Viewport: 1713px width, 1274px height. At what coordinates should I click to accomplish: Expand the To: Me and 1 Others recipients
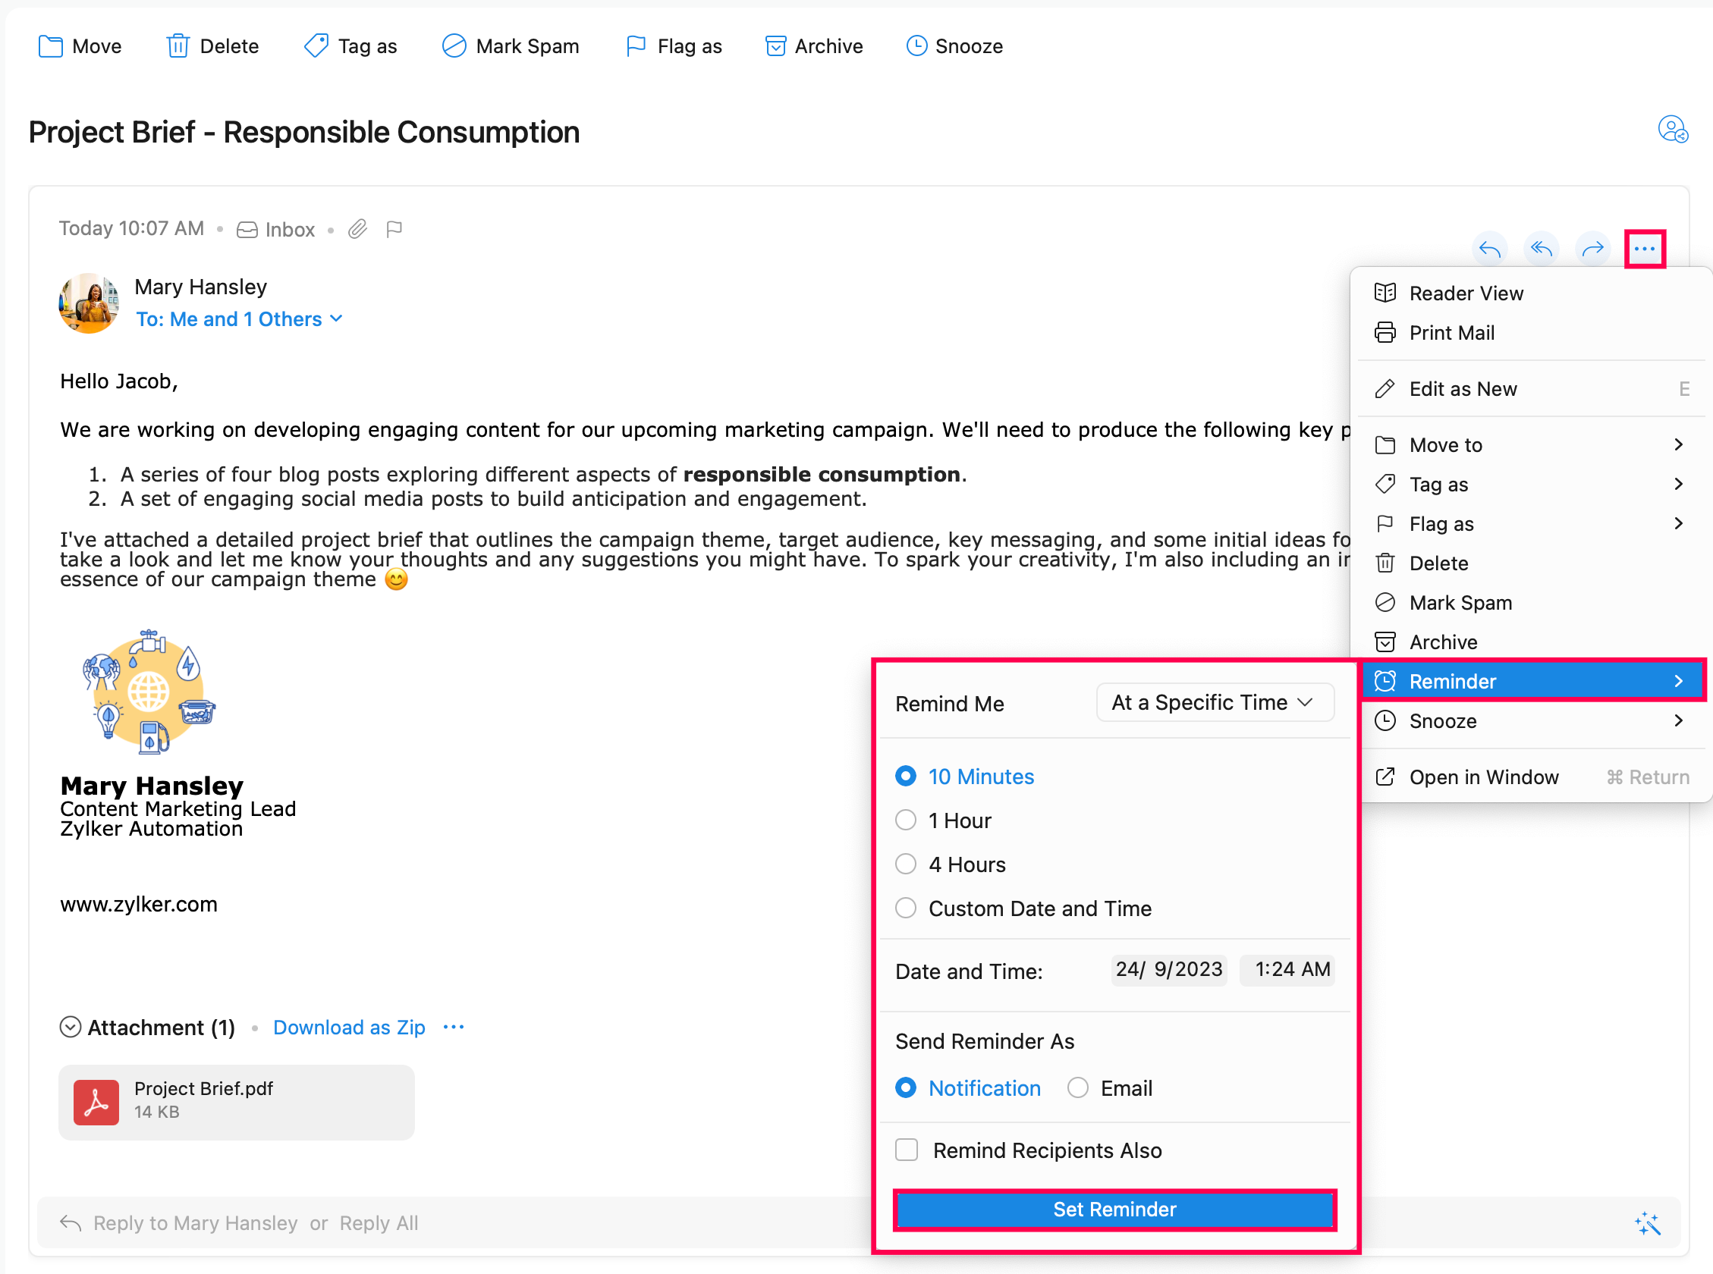click(x=239, y=319)
